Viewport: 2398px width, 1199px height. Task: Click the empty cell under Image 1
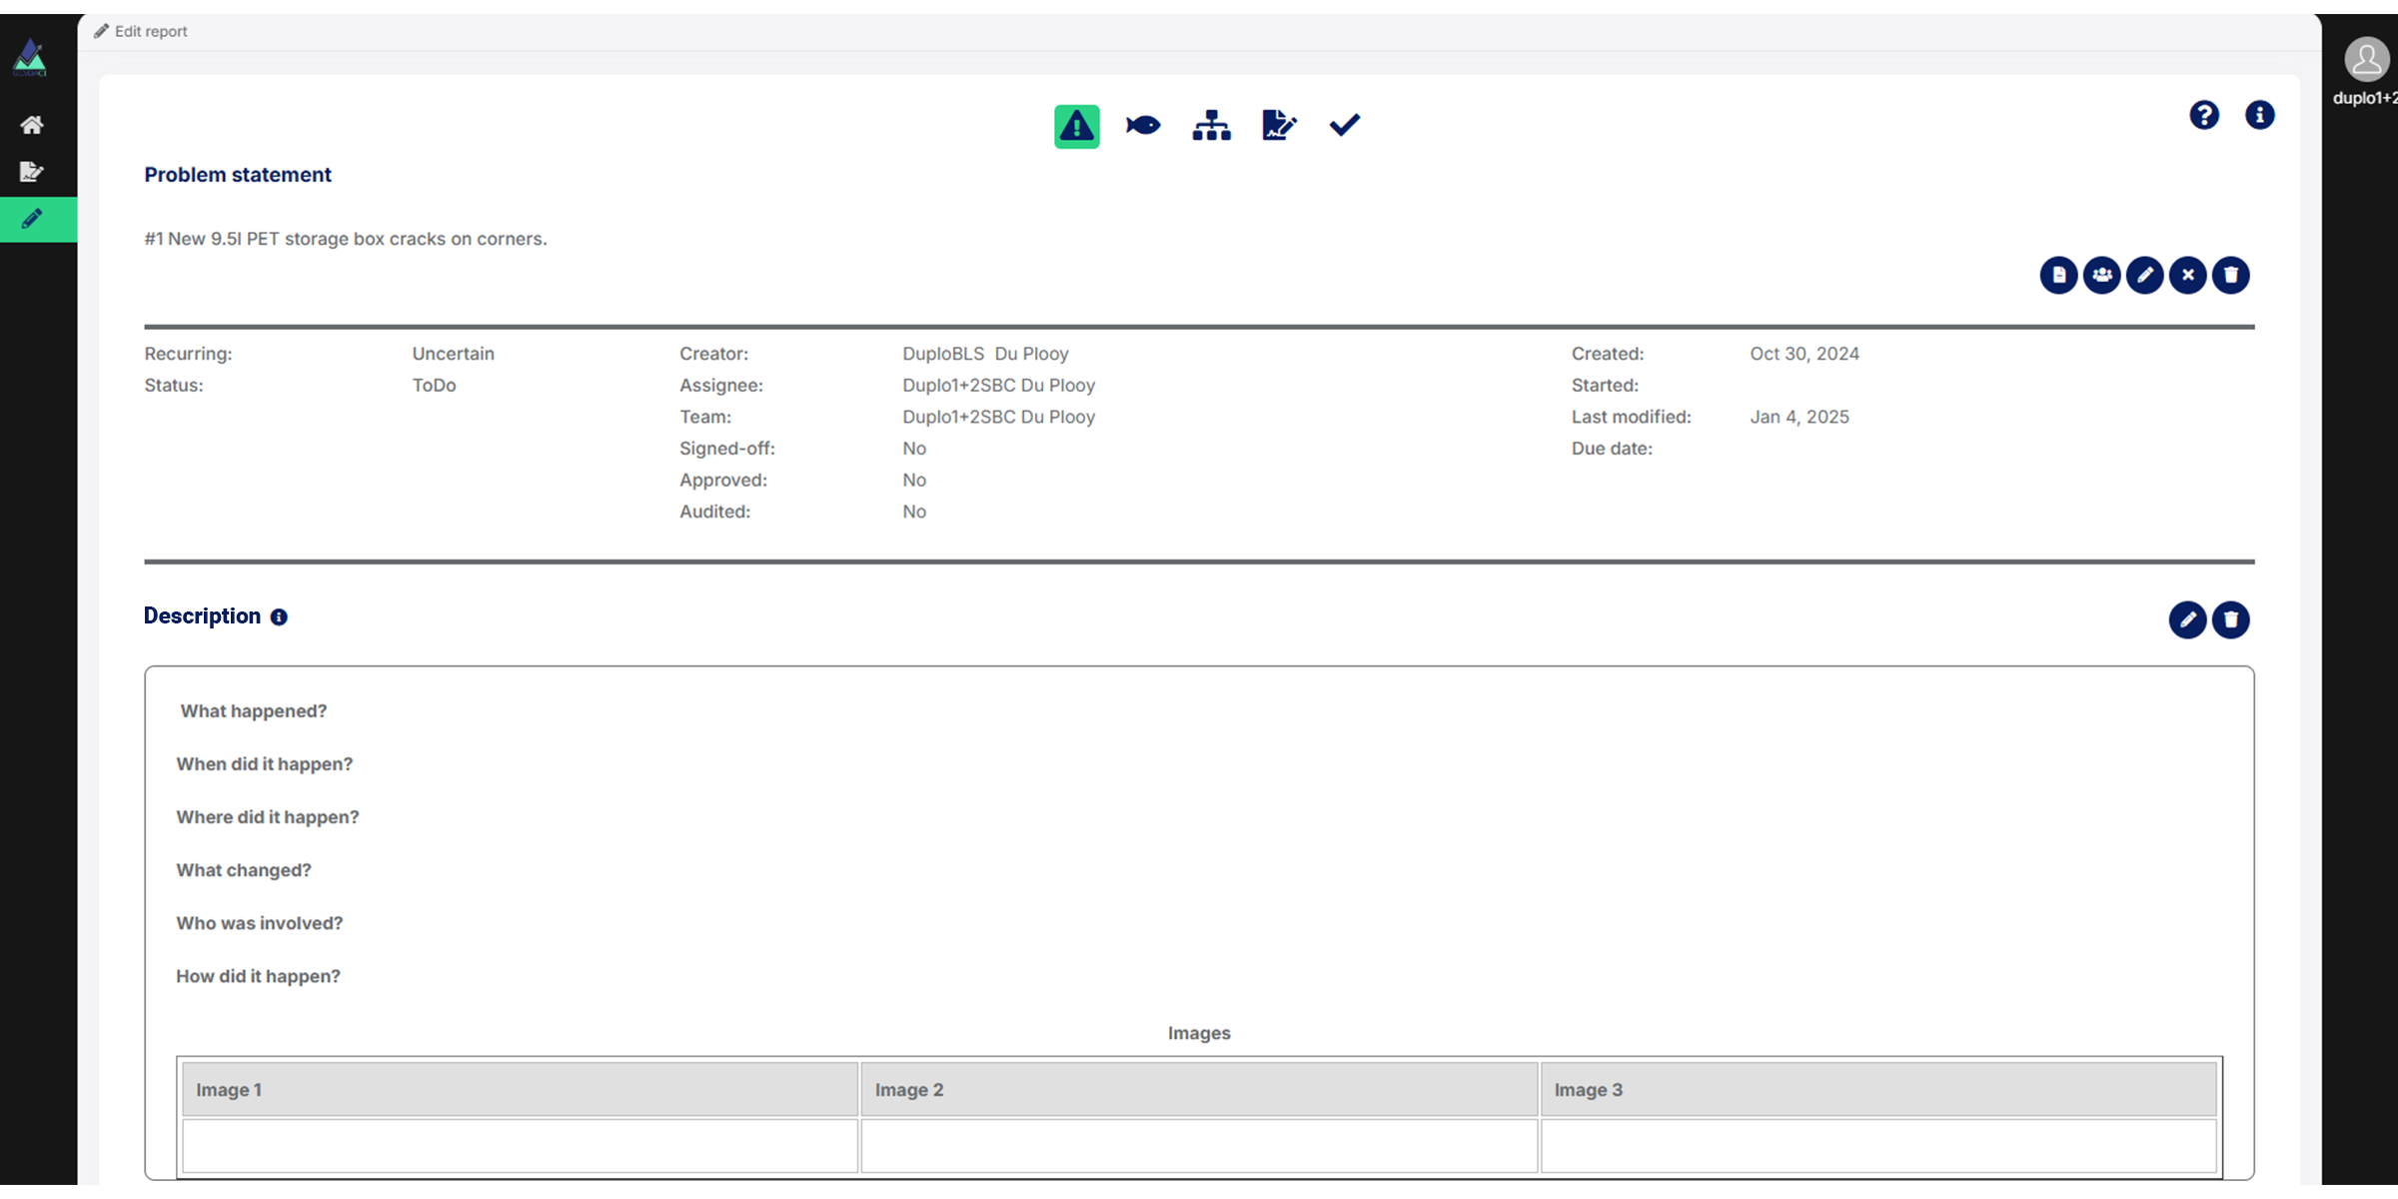coord(520,1146)
